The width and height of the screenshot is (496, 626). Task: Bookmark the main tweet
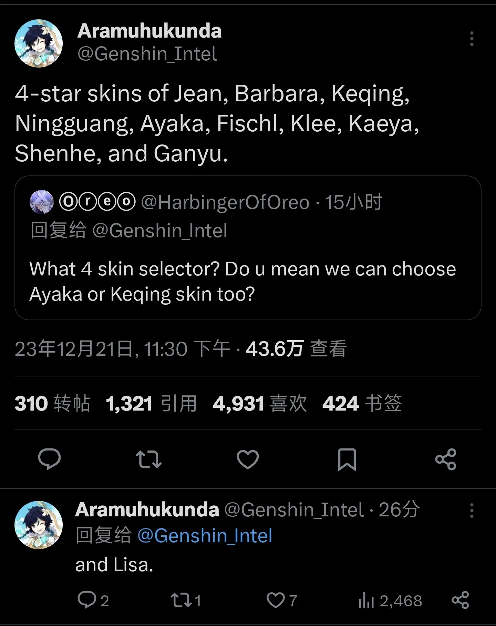pyautogui.click(x=347, y=459)
